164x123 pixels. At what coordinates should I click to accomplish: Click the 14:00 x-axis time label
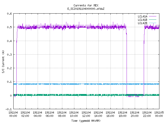98,116
